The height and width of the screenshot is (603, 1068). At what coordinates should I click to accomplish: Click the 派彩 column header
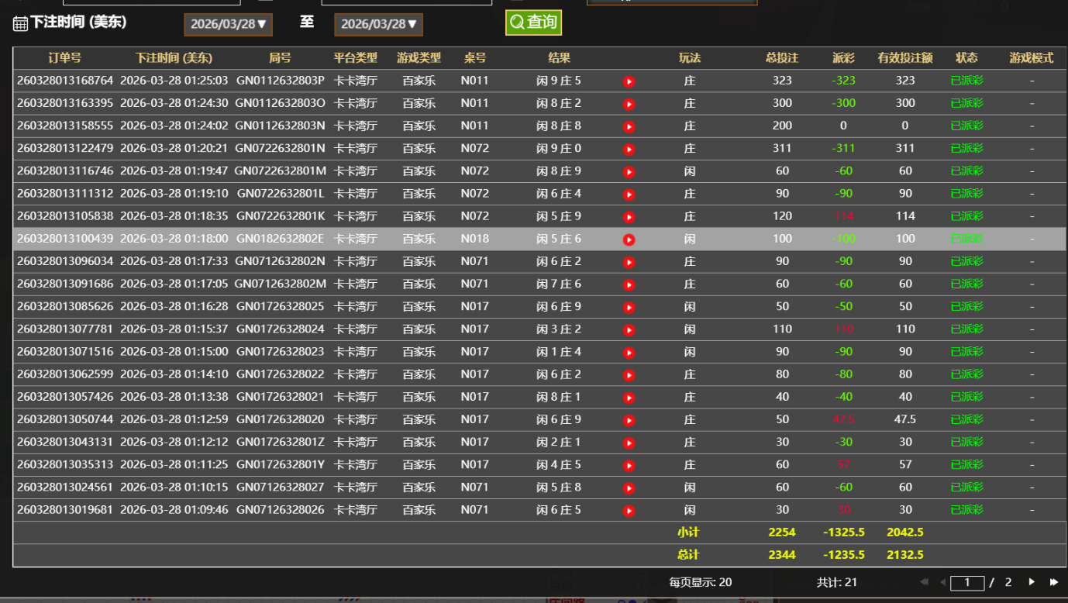[x=843, y=58]
